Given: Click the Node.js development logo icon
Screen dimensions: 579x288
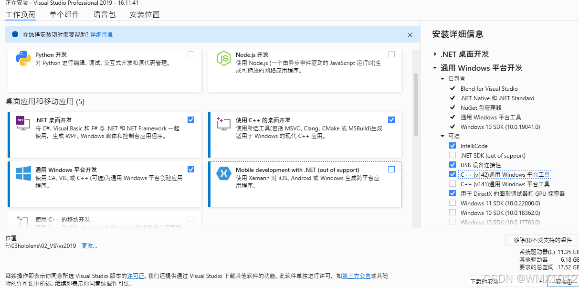Looking at the screenshot, I should (x=224, y=58).
